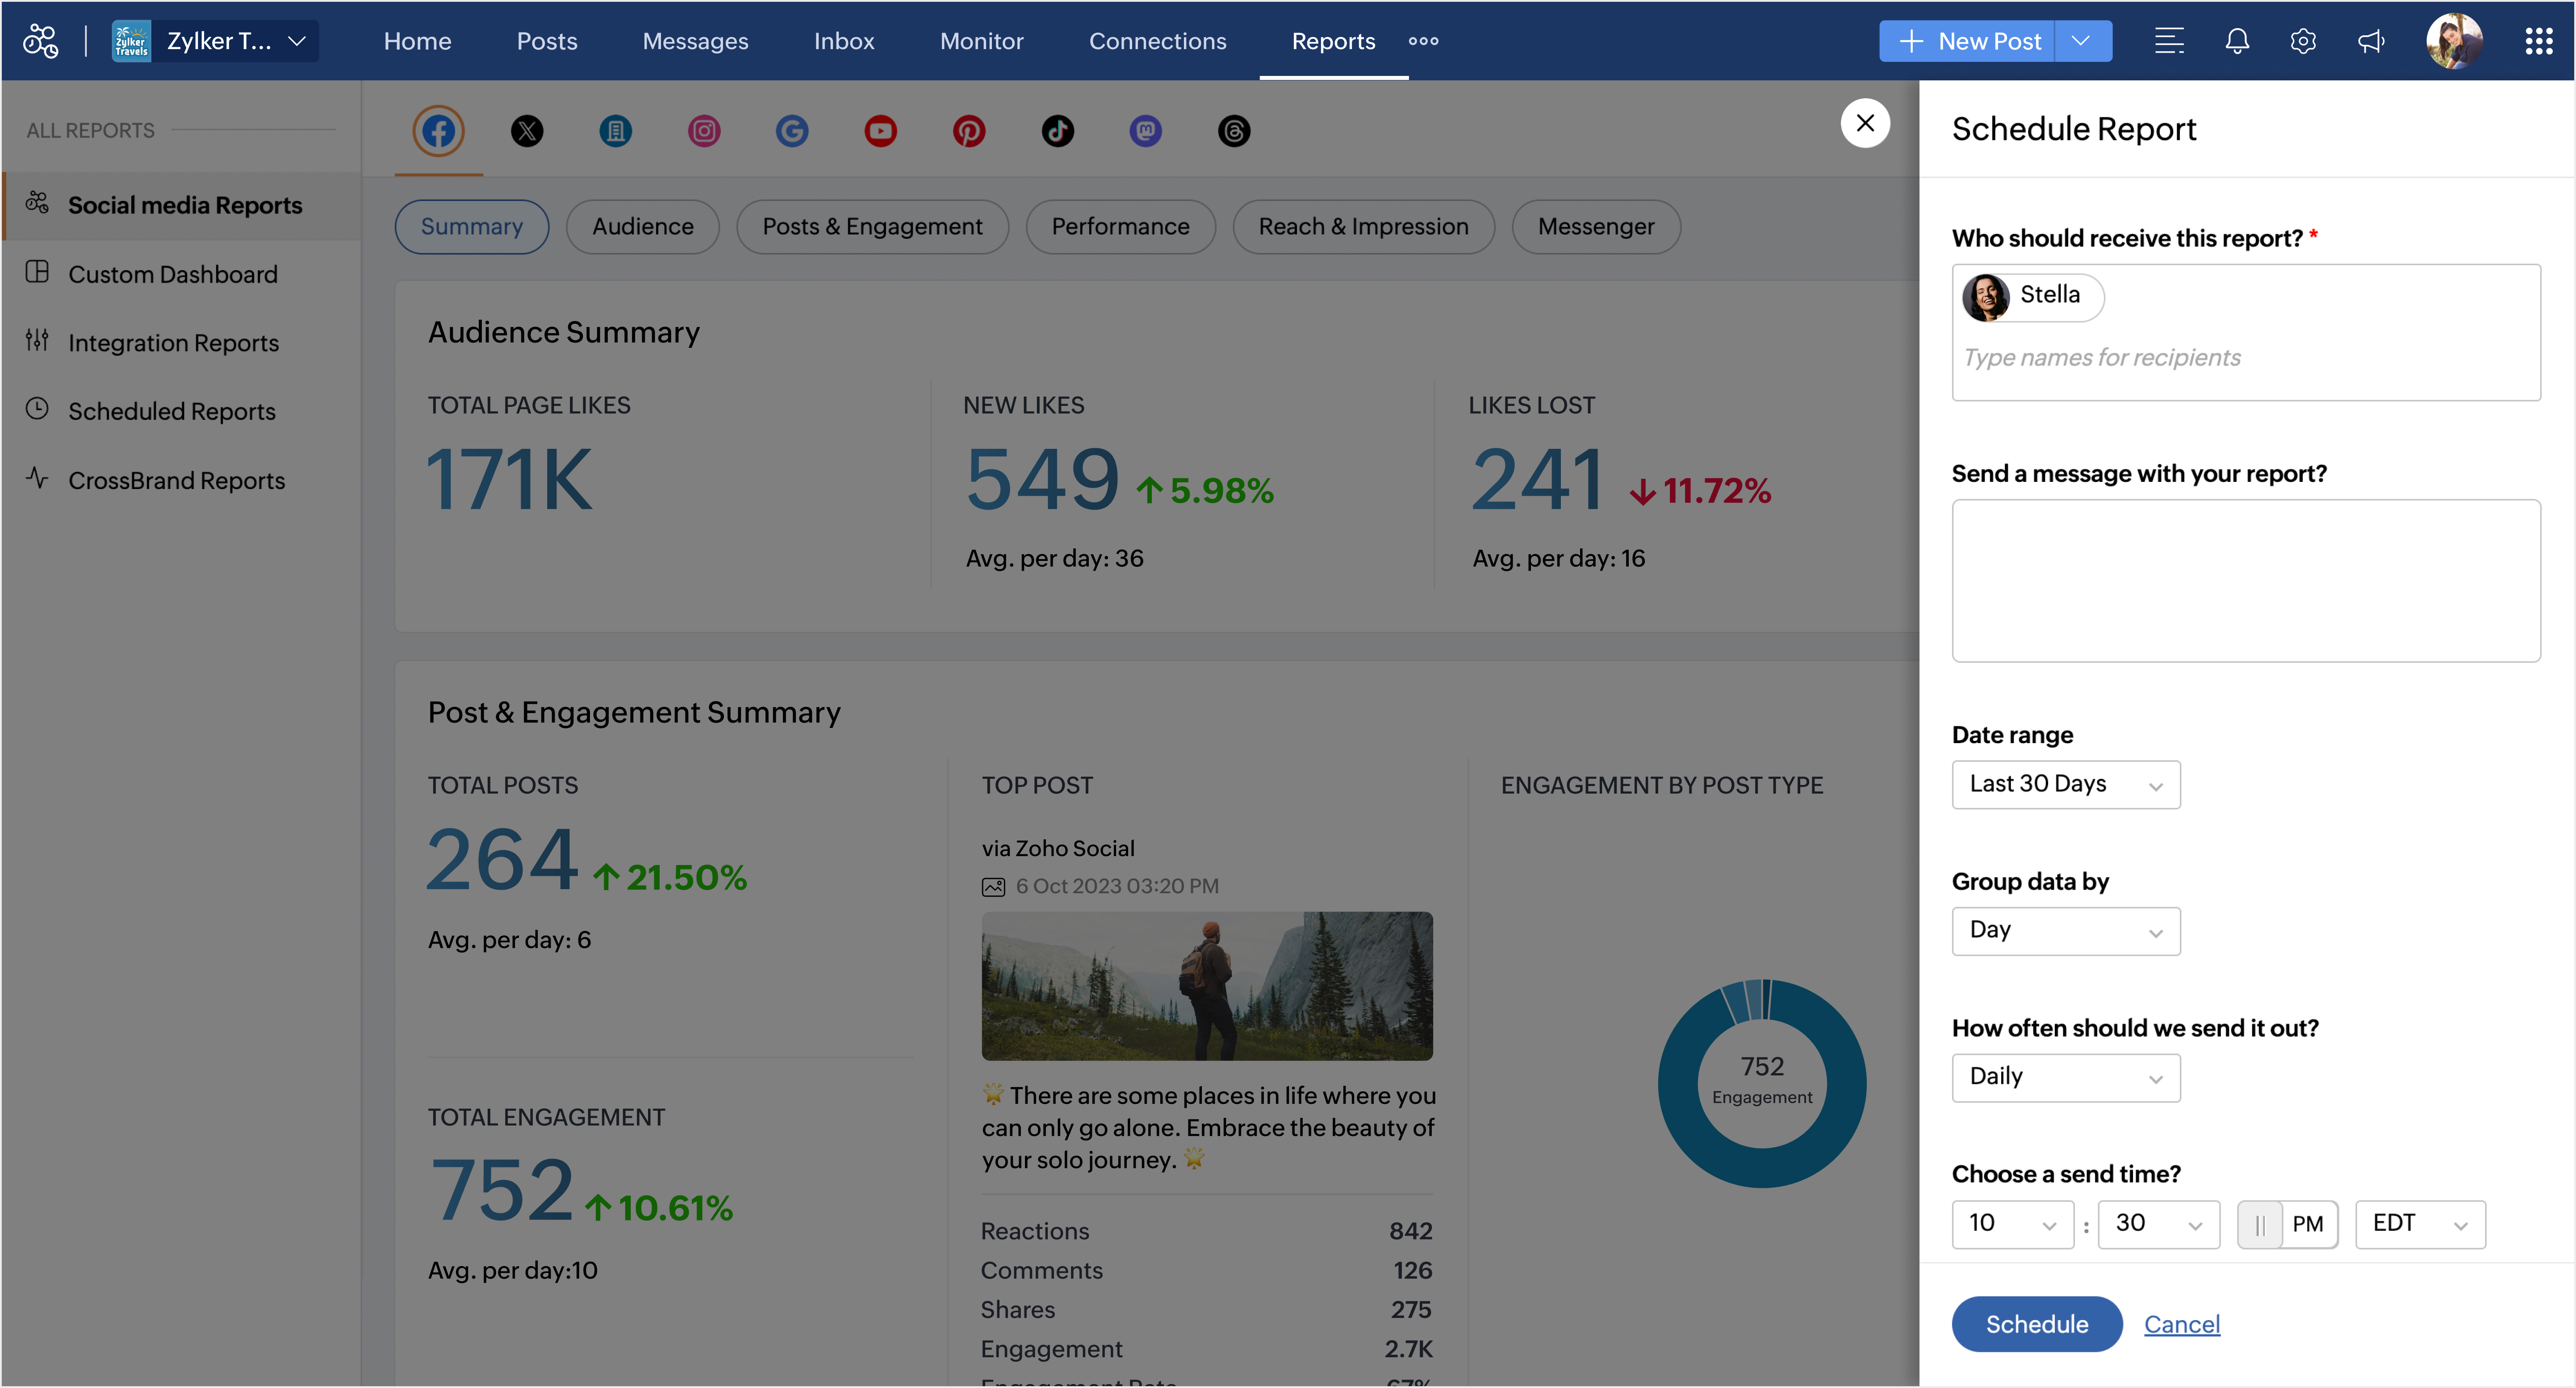Change send frequency from Daily
The image size is (2576, 1388).
coord(2065,1077)
